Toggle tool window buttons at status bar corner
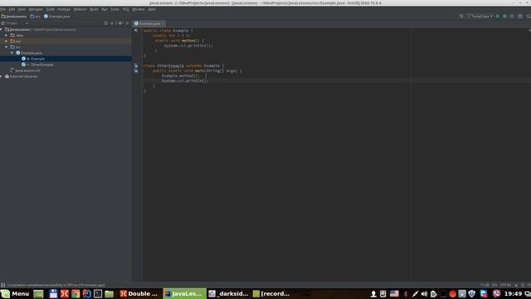This screenshot has height=299, width=531. tap(2, 285)
